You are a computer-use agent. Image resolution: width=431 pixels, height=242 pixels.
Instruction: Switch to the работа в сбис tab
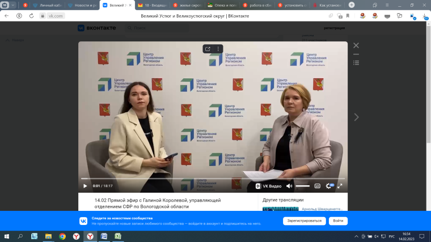pos(258,5)
